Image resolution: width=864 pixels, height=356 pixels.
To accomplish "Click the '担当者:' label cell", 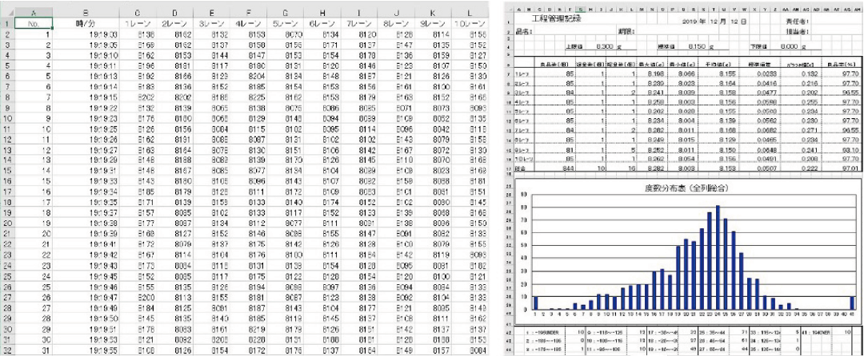I will coord(796,32).
